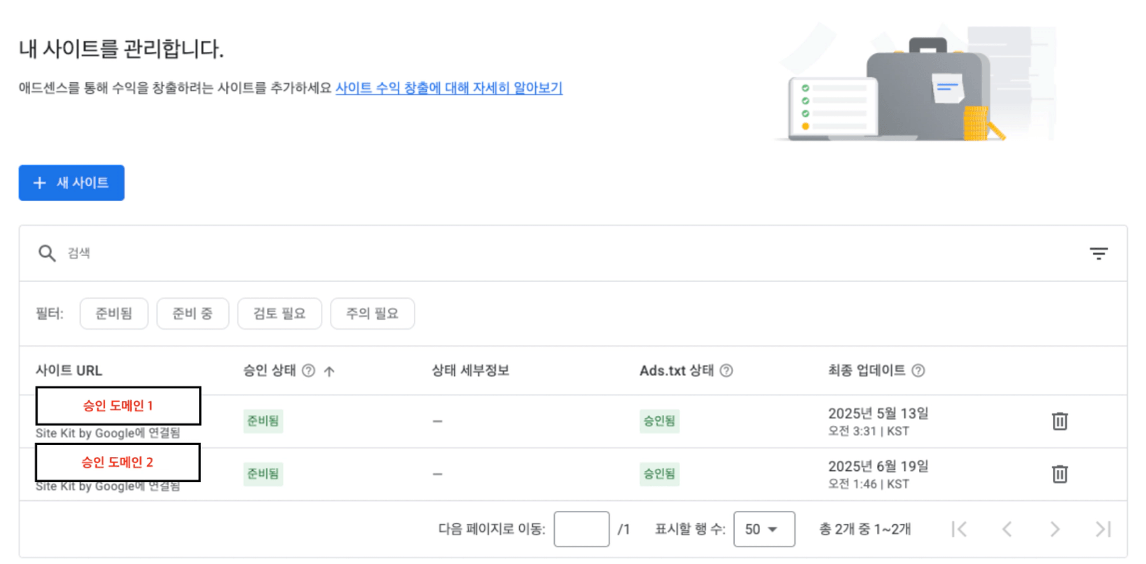This screenshot has height=564, width=1146.
Task: Toggle the 준비됨 filter chip
Action: [x=113, y=313]
